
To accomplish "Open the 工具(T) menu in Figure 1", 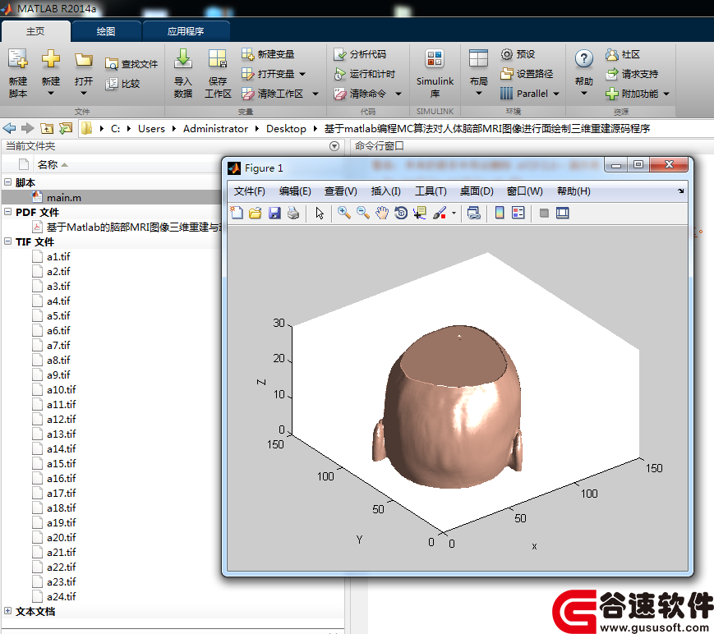I will coord(431,191).
